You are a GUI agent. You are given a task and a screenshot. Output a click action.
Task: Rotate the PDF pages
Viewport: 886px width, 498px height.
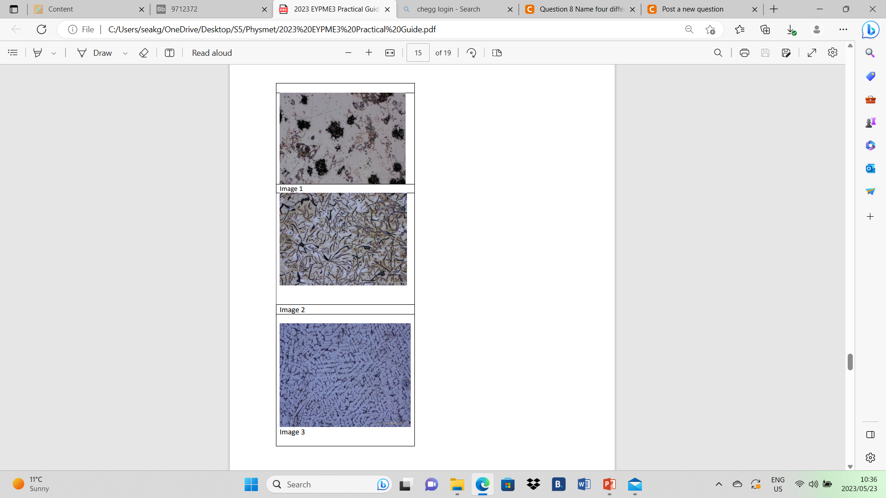(x=472, y=53)
